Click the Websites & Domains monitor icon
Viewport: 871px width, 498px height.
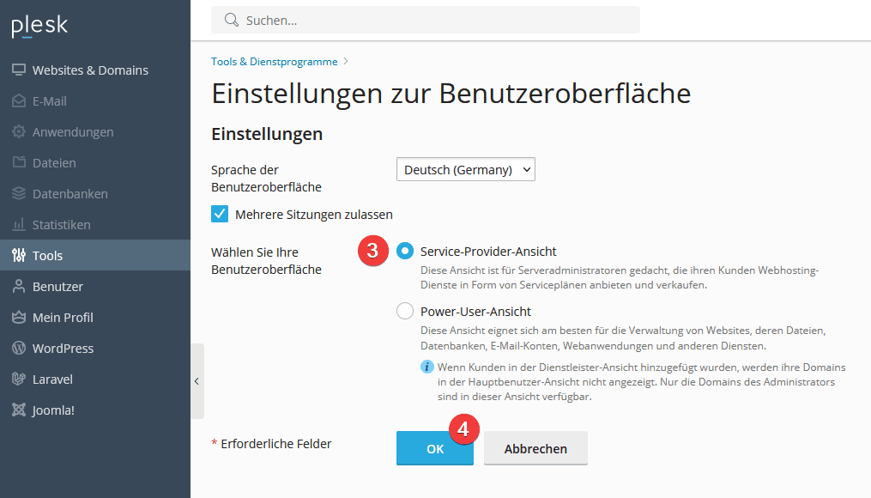pos(19,70)
